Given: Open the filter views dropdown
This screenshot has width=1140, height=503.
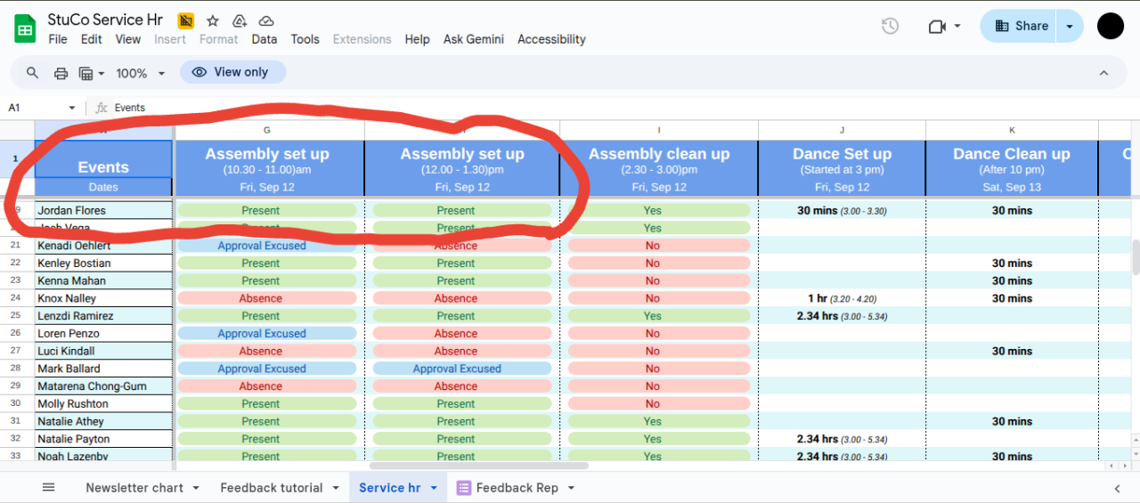Looking at the screenshot, I should pos(92,73).
